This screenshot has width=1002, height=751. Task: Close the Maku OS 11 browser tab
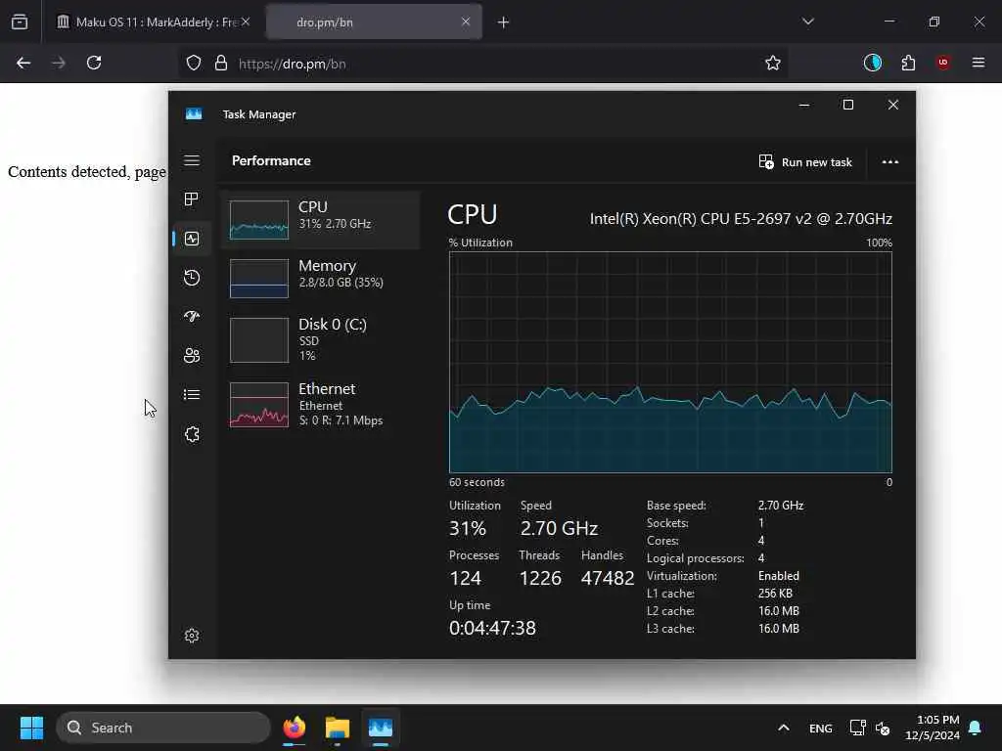click(x=246, y=22)
